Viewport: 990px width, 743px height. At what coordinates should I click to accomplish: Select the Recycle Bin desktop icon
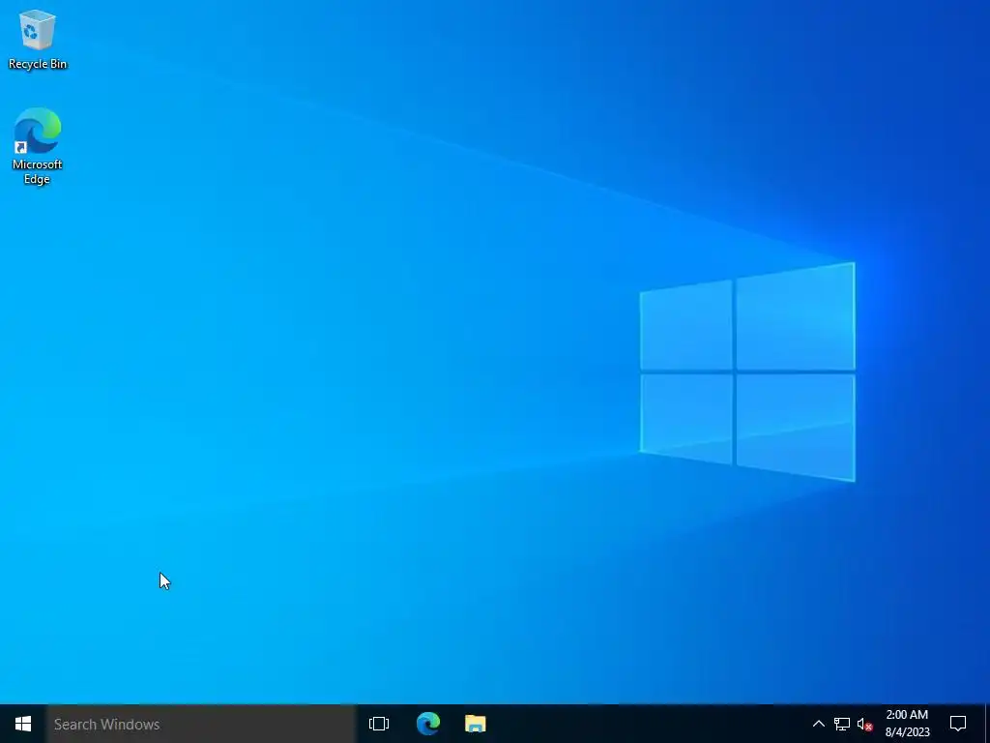tap(38, 39)
